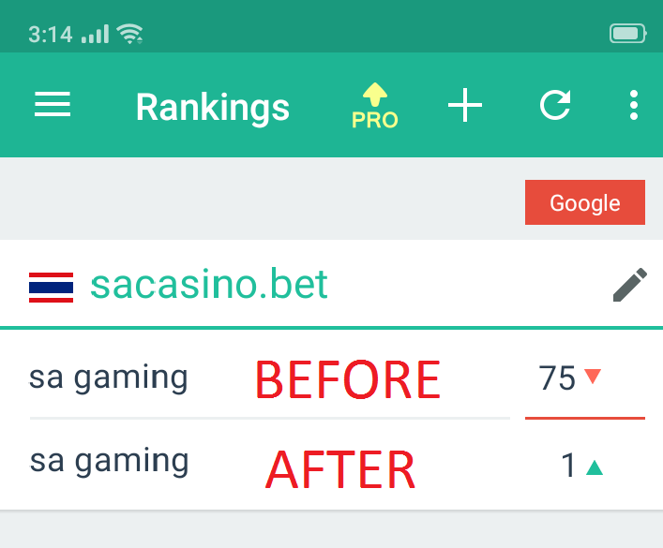
Task: Tap the Rankings title in the header
Action: (213, 107)
